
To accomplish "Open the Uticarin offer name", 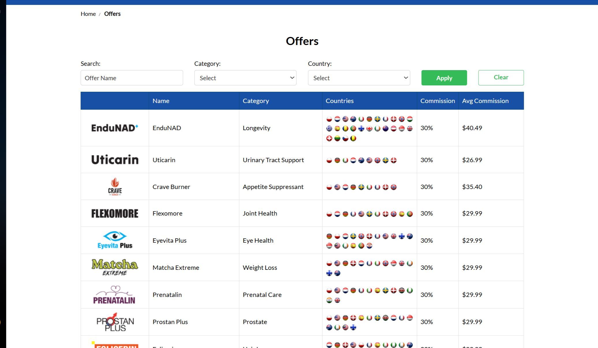I will click(164, 160).
